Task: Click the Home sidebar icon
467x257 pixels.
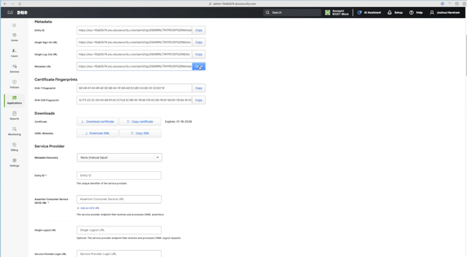Action: 15,37
